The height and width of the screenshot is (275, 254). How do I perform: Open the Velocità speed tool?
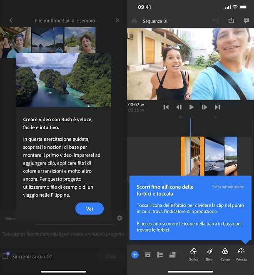coord(241,255)
